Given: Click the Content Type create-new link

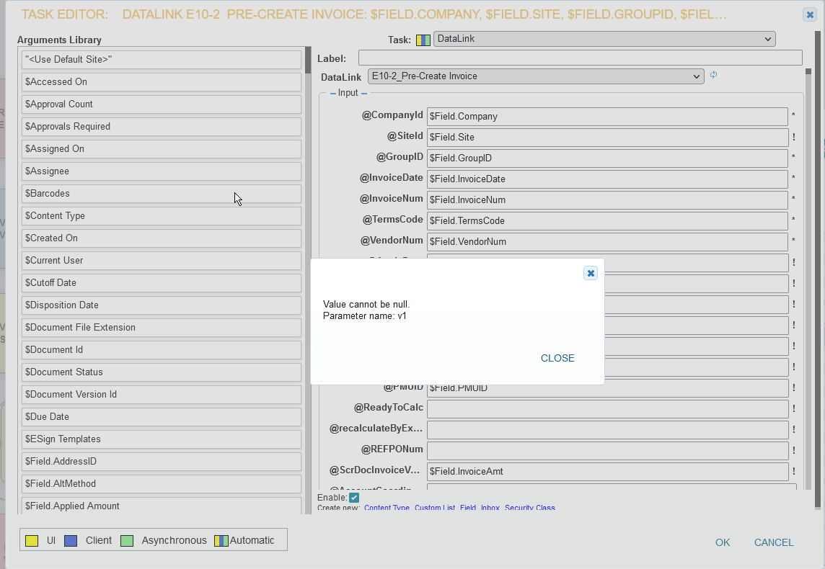Looking at the screenshot, I should click(387, 508).
